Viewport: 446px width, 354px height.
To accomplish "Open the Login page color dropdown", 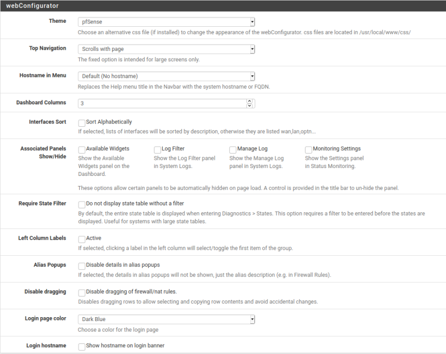I will coord(166,319).
